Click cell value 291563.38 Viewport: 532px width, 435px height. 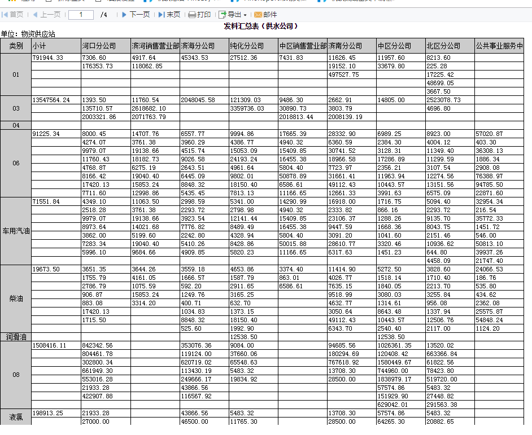pyautogui.click(x=442, y=405)
